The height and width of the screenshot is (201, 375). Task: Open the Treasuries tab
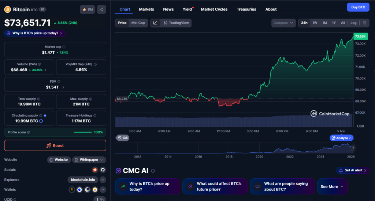point(246,9)
